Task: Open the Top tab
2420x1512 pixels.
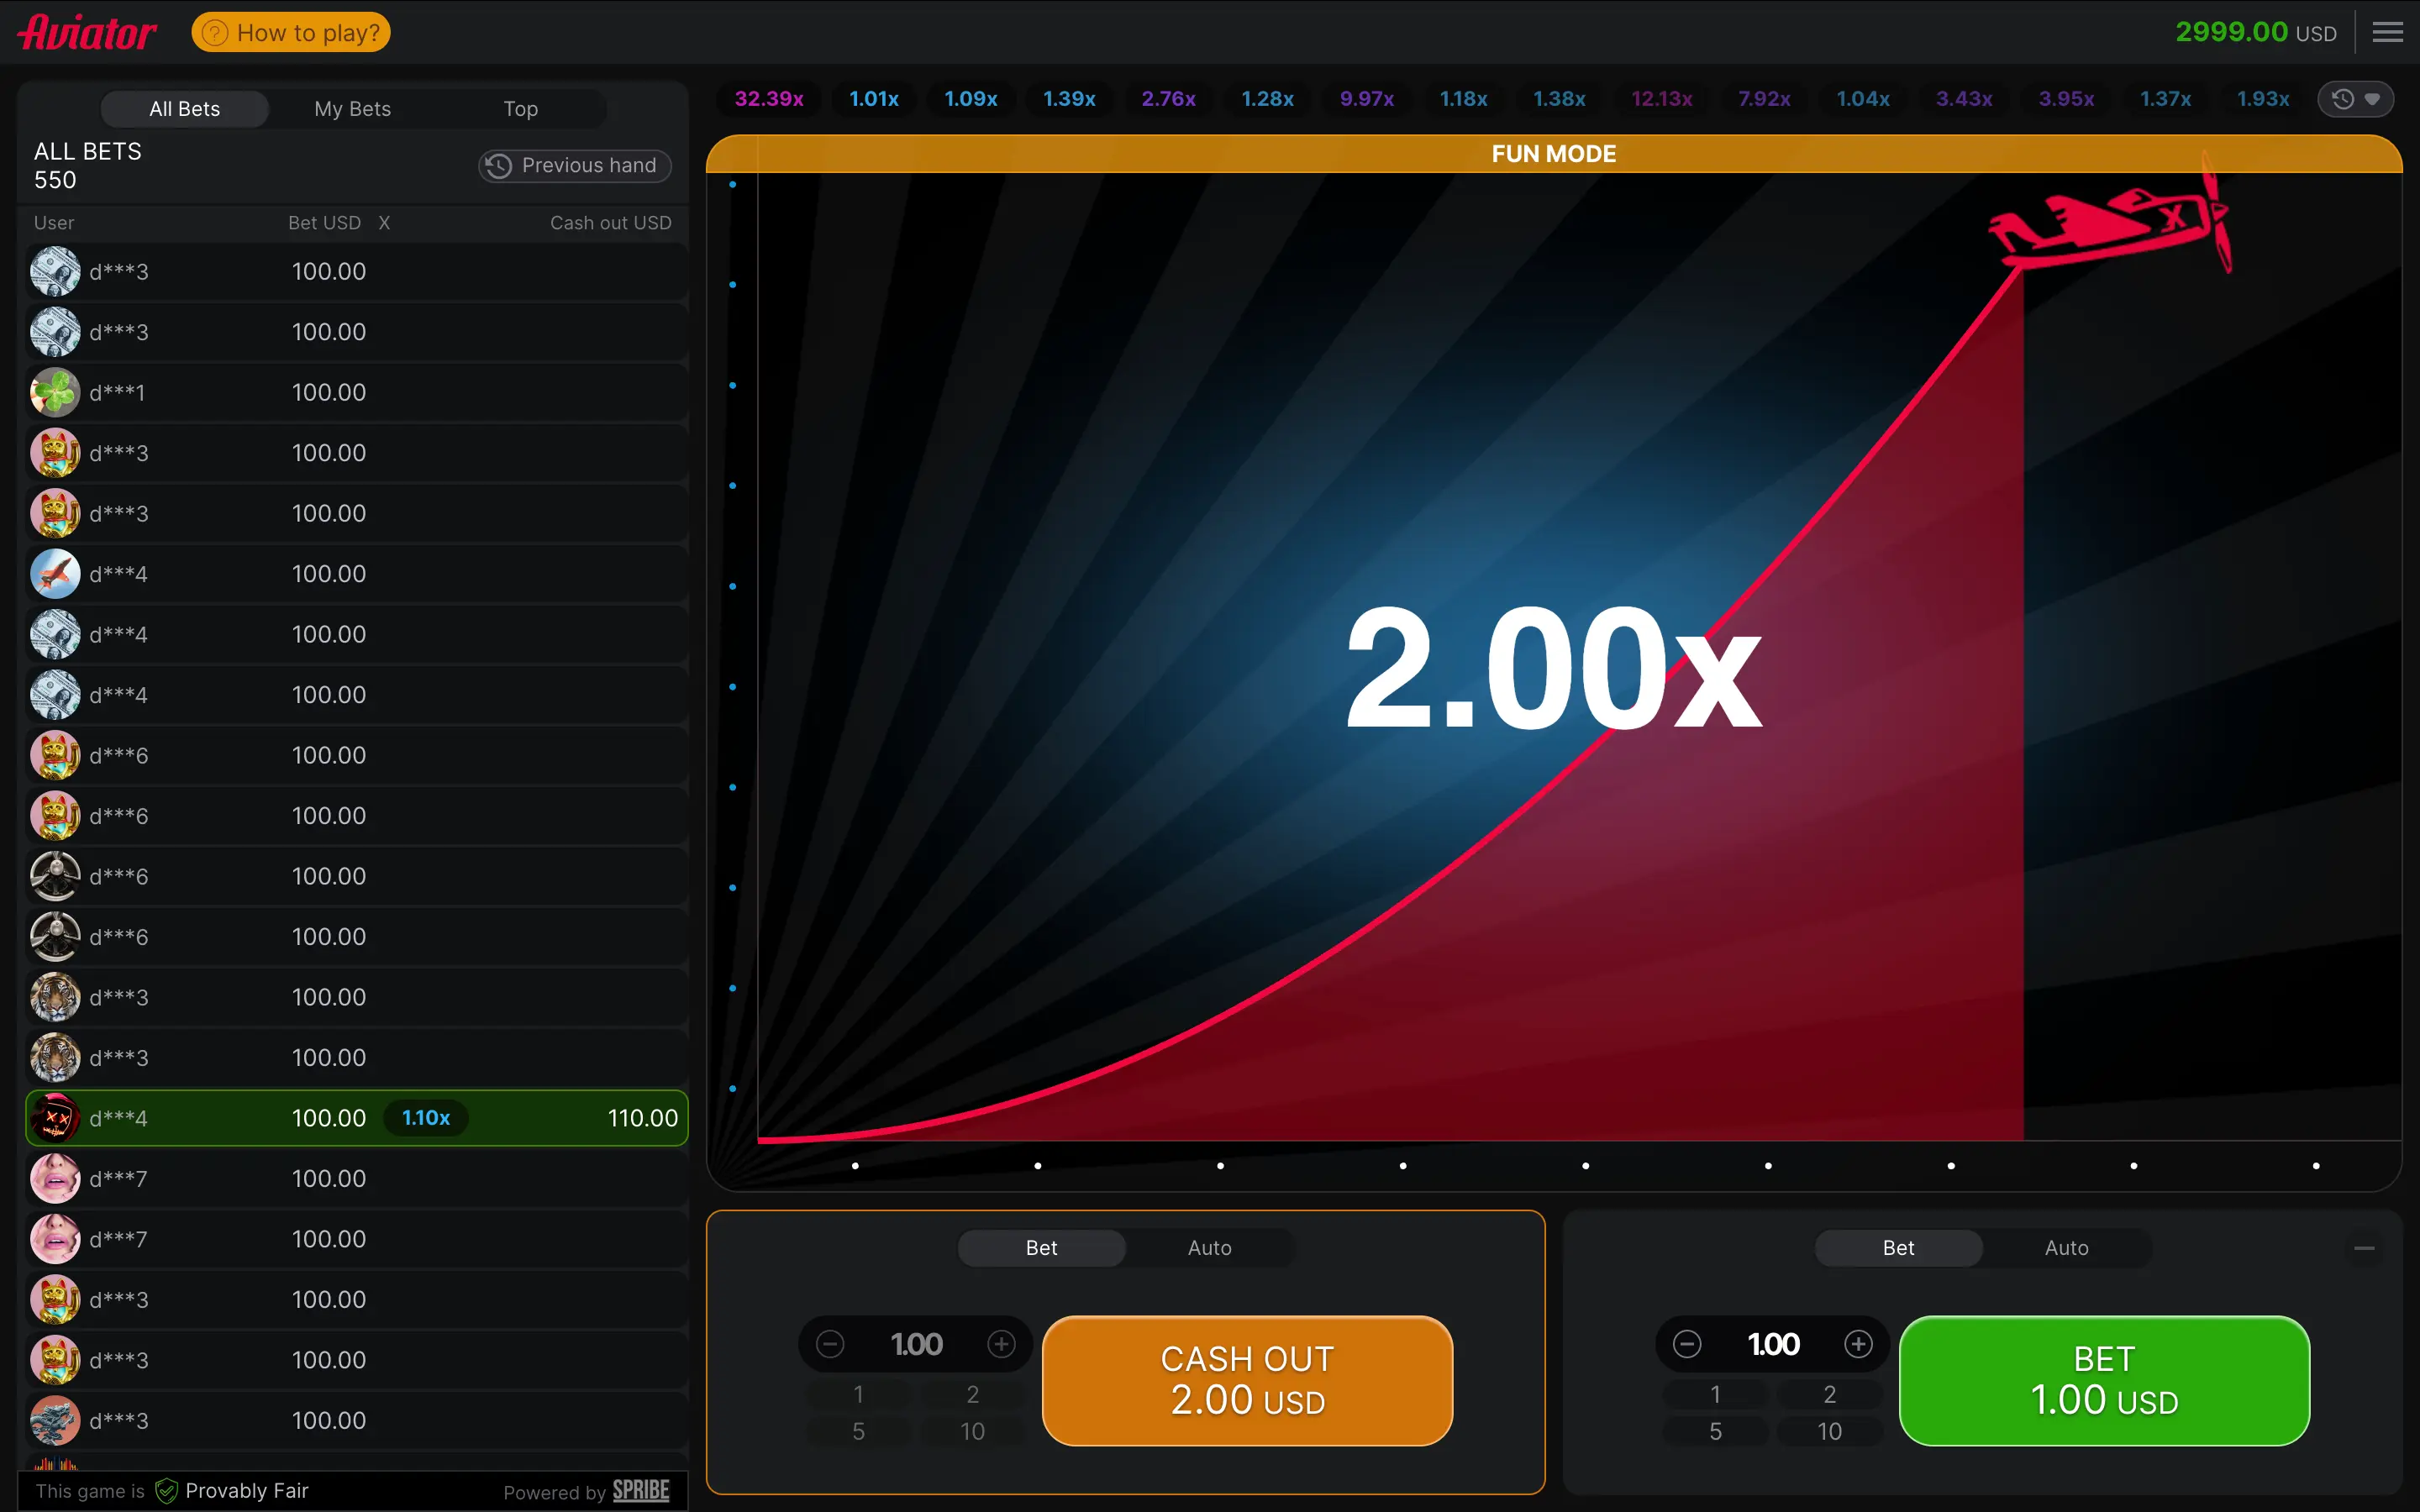Action: point(520,109)
